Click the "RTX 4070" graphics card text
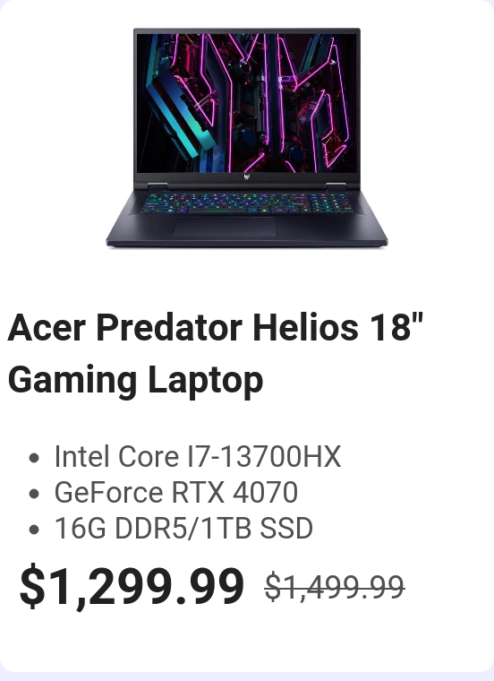The image size is (494, 681). pyautogui.click(x=234, y=493)
